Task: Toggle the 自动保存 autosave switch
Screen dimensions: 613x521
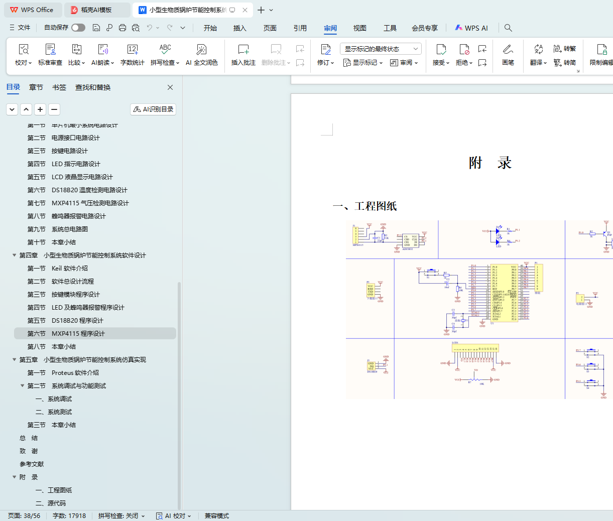Action: (x=78, y=28)
